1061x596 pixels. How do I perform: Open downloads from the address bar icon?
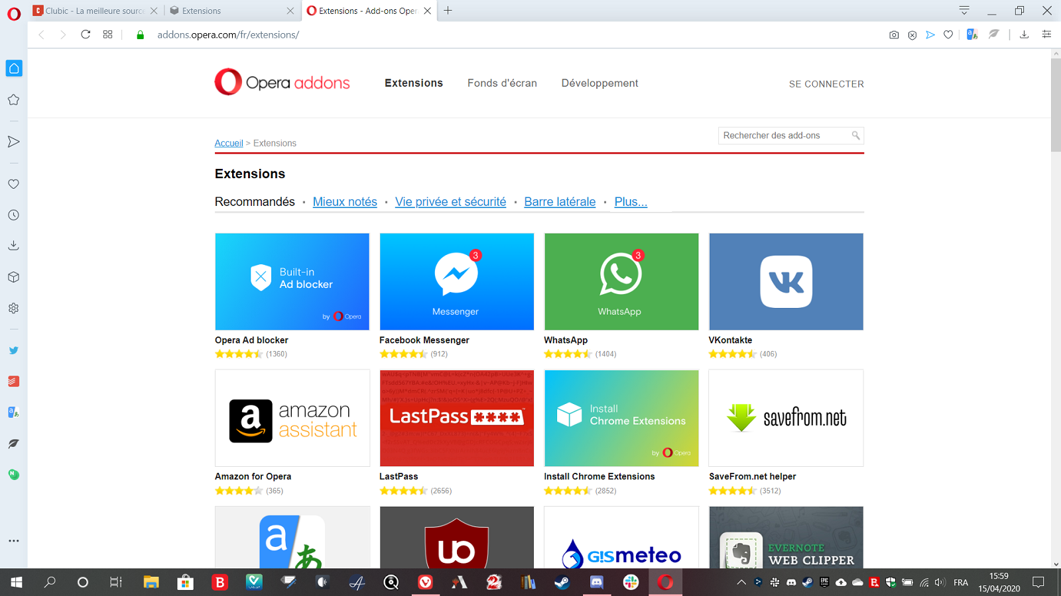1025,34
